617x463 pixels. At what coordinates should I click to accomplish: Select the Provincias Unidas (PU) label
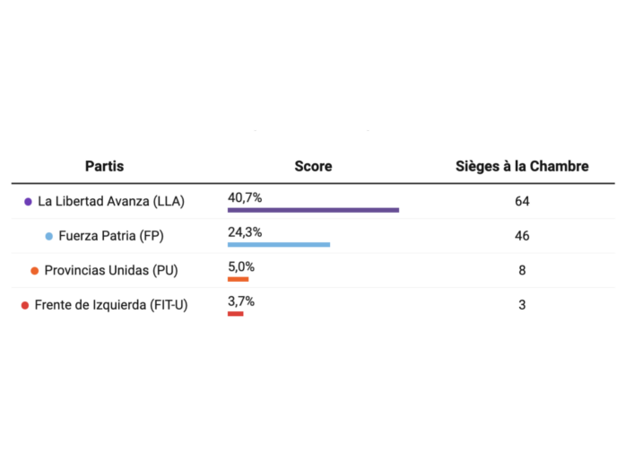[111, 270]
